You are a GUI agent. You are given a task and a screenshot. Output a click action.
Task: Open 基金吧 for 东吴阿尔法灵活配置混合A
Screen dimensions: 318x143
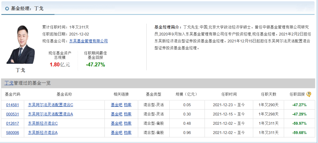pos(116,114)
